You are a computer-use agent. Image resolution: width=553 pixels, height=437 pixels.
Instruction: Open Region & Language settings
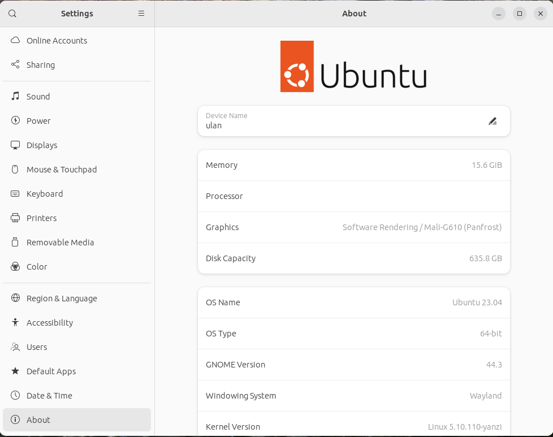click(x=77, y=298)
